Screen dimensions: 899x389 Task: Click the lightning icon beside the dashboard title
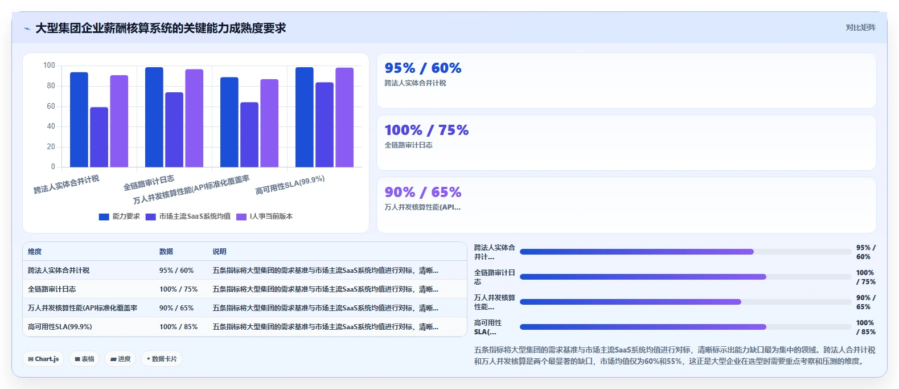tap(27, 28)
